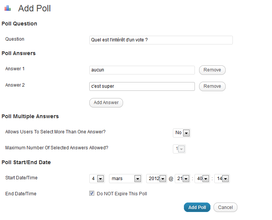This screenshot has width=272, height=220.
Task: Expand the multiple answers No dropdown
Action: 182,133
